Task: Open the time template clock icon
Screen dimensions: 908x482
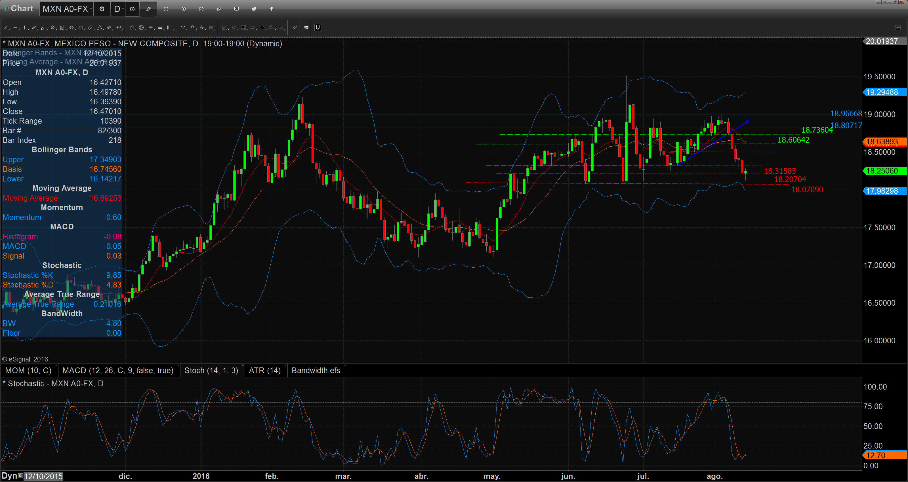Action: click(132, 9)
